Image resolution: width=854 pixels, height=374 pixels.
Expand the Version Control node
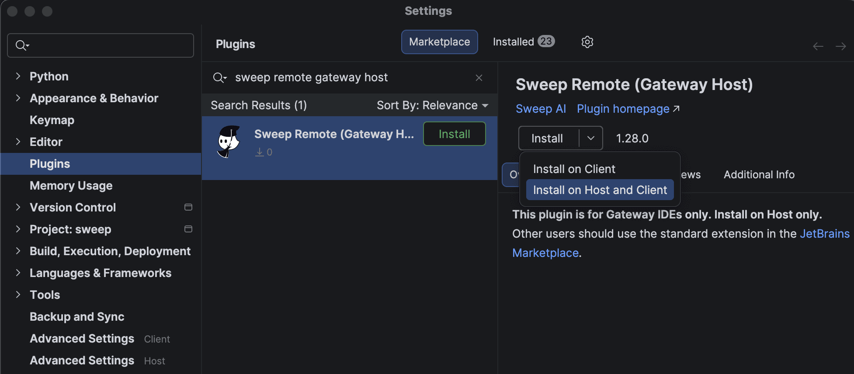(x=18, y=207)
